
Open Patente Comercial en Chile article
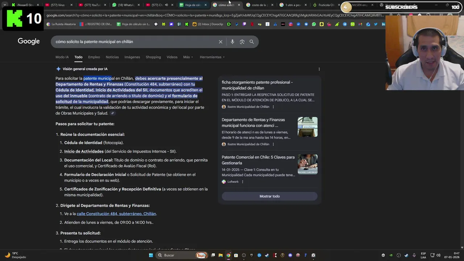258,160
